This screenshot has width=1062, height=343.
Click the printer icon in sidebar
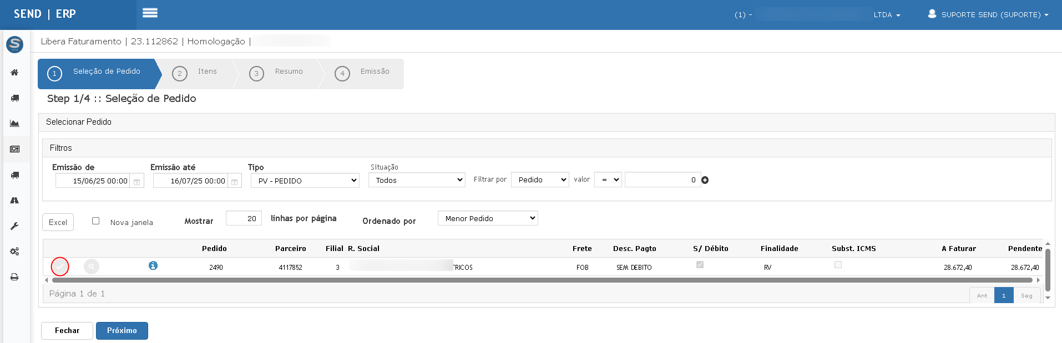pyautogui.click(x=14, y=277)
